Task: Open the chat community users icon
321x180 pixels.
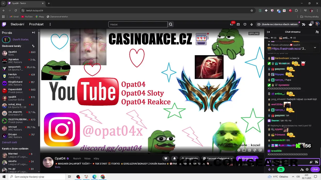Action: tap(317, 32)
